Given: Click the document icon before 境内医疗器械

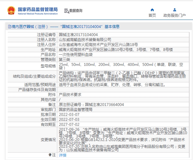Looking at the screenshot, I should 10,26.
